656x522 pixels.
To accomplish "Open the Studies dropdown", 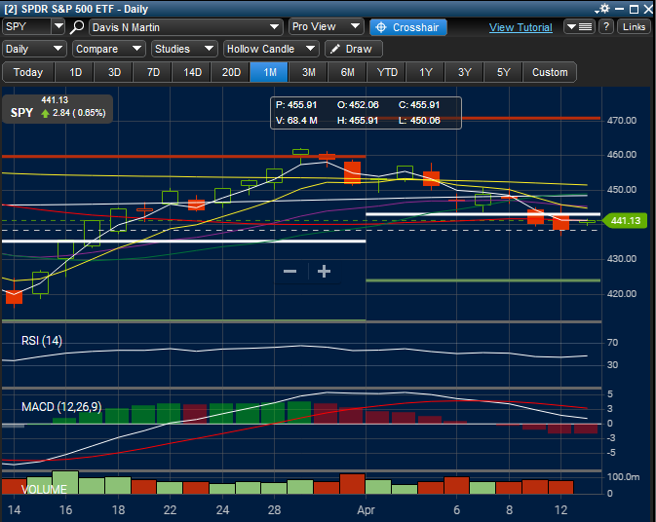I will pyautogui.click(x=184, y=49).
